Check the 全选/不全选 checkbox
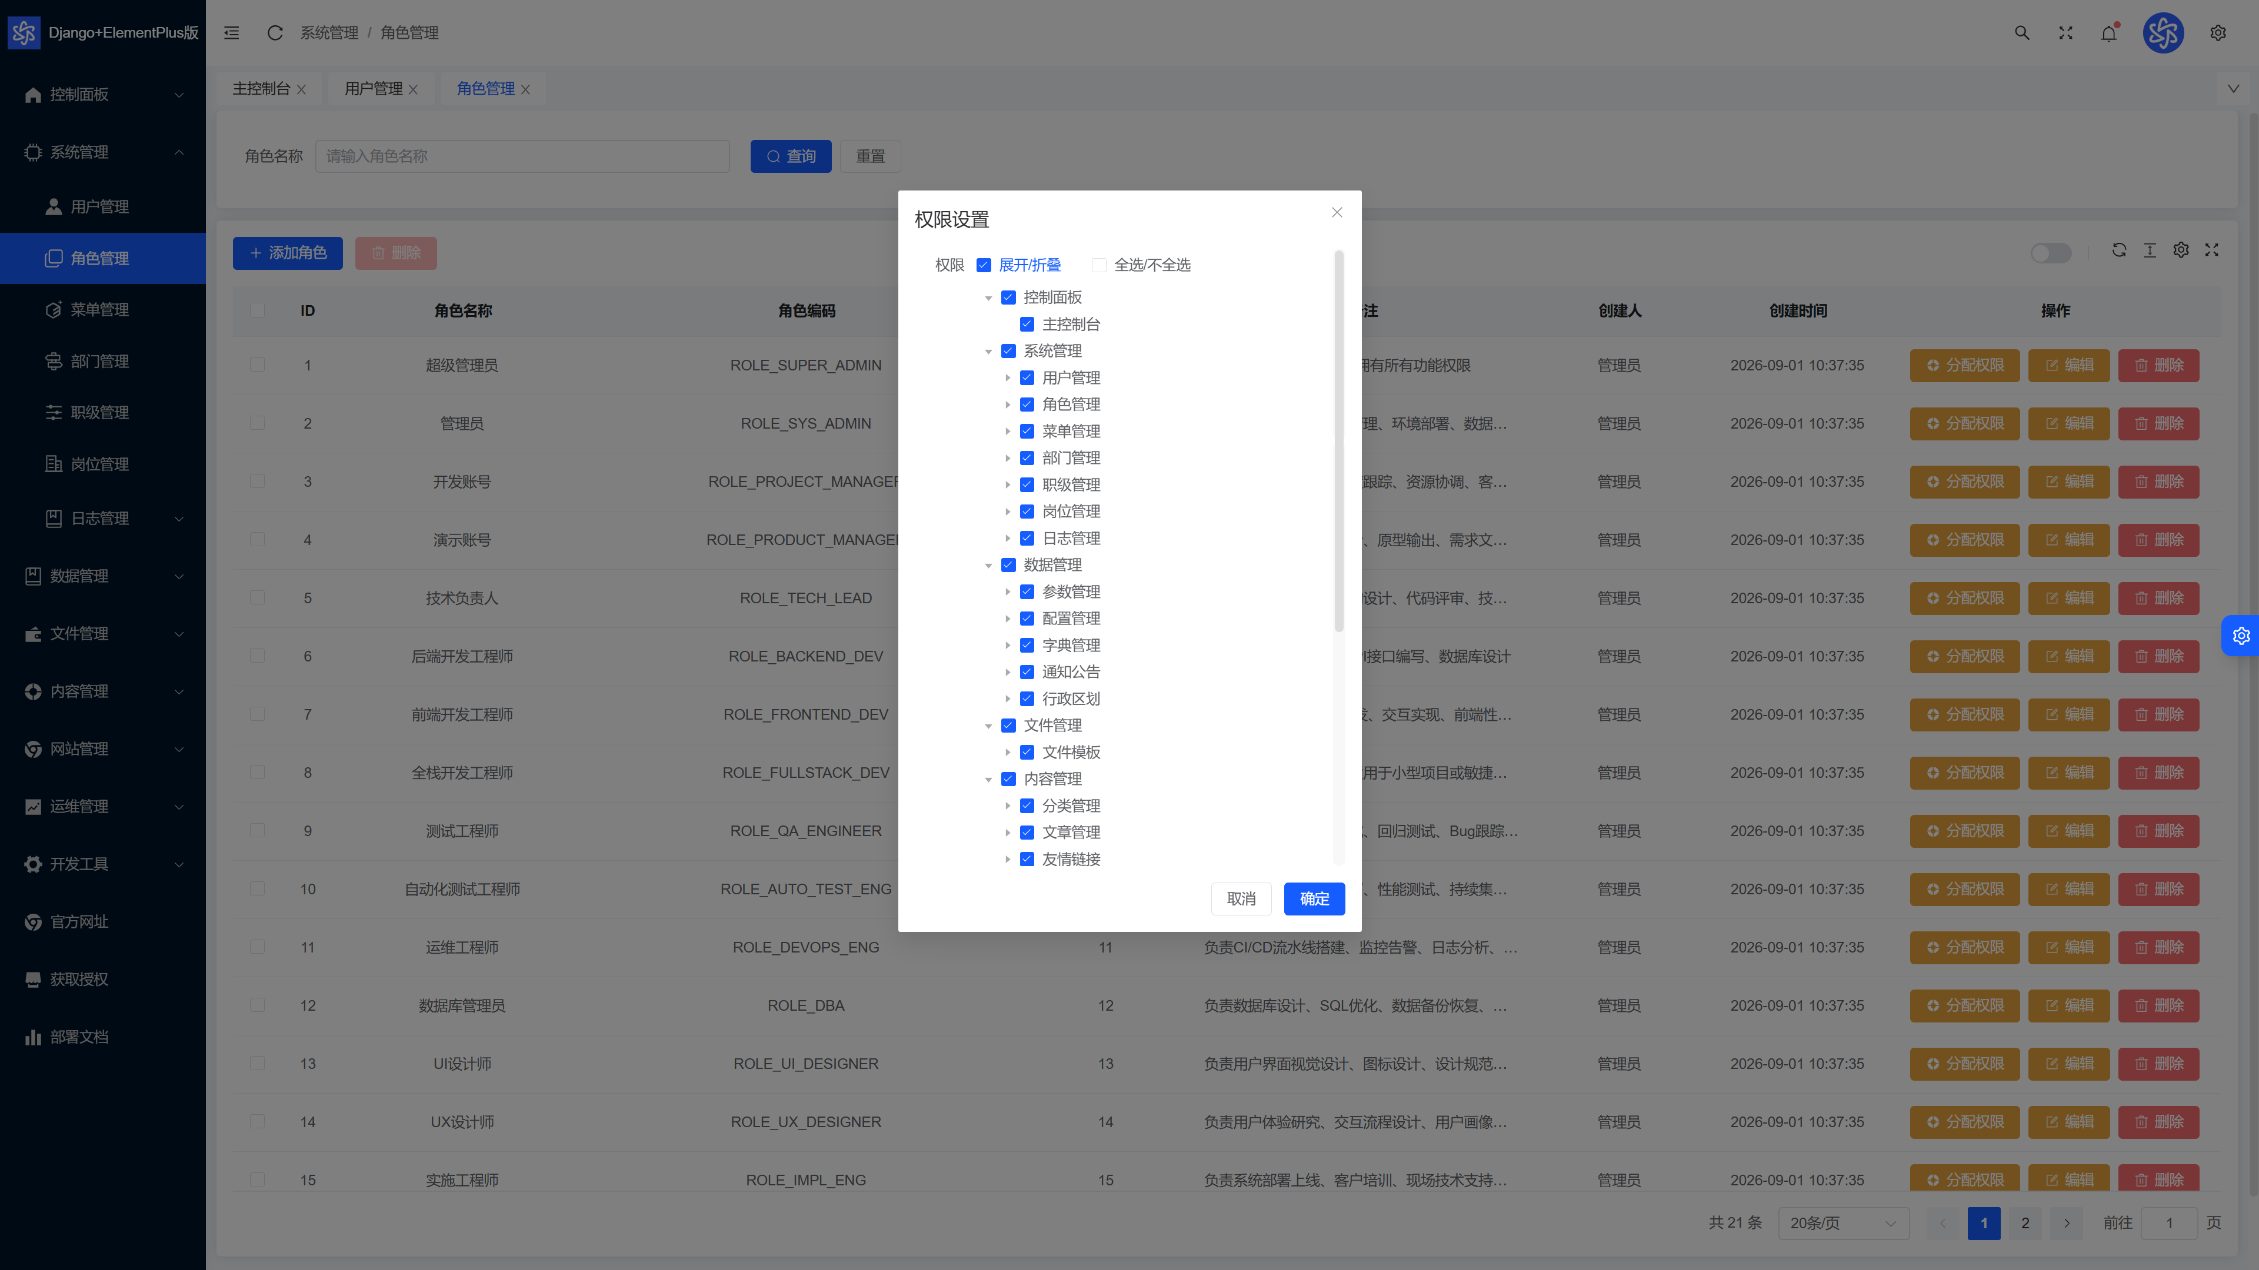This screenshot has height=1270, width=2259. pyautogui.click(x=1099, y=265)
